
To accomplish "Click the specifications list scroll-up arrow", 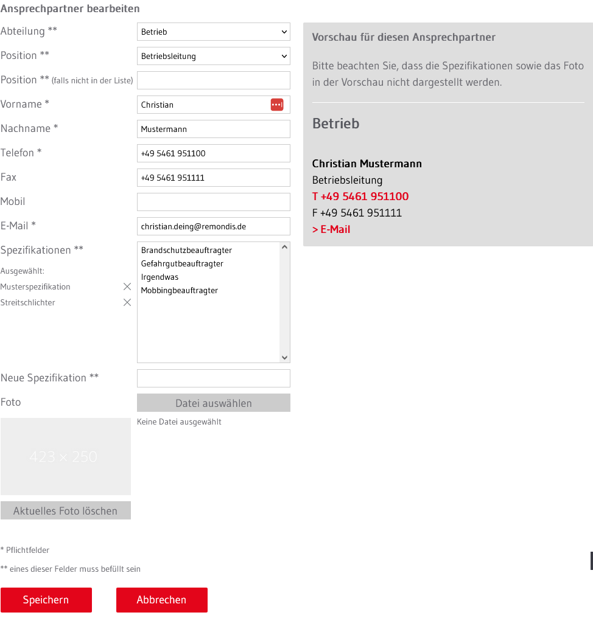I will (x=284, y=247).
